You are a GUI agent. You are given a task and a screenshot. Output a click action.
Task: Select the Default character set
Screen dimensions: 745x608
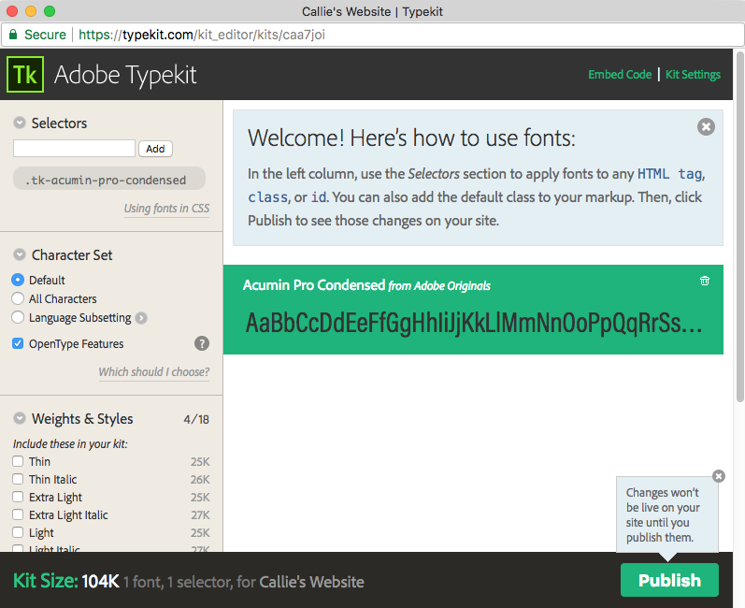pos(18,280)
